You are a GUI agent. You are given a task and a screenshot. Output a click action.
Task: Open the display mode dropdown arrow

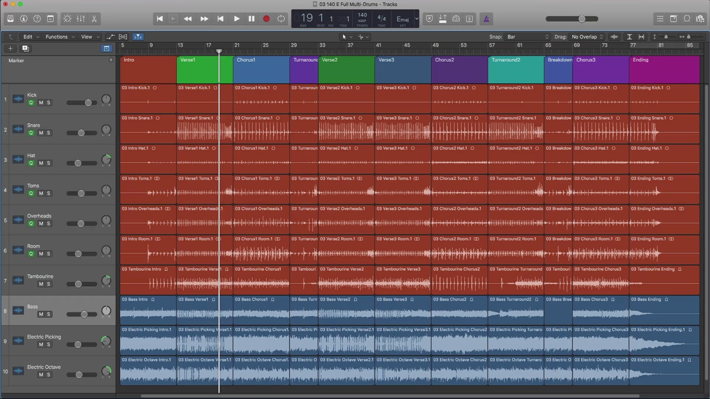(417, 18)
